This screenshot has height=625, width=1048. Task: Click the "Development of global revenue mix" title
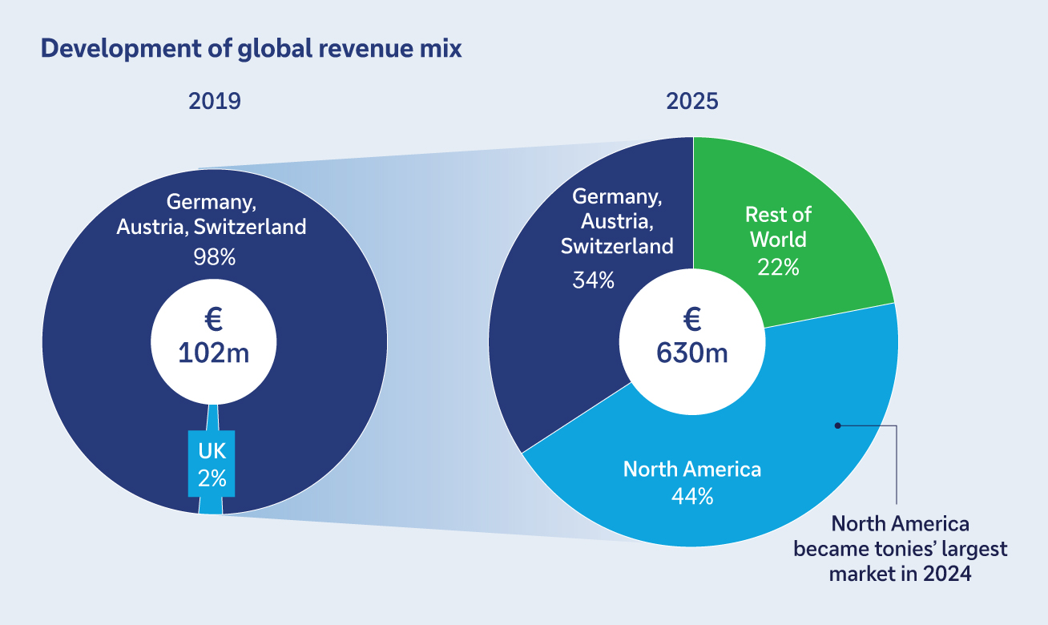(252, 49)
